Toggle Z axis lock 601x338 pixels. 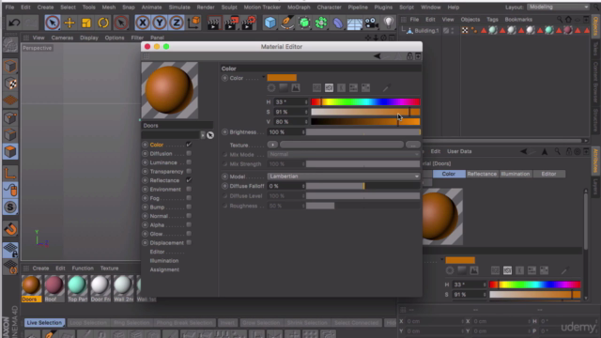point(177,23)
